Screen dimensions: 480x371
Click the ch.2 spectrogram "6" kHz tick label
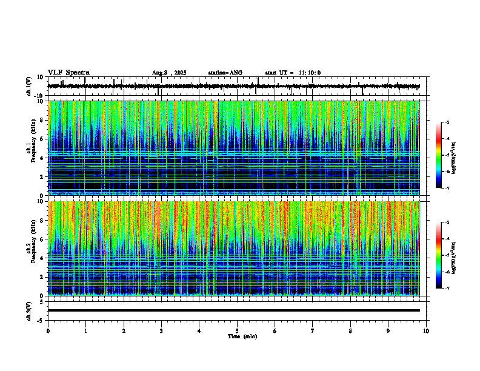pos(42,239)
